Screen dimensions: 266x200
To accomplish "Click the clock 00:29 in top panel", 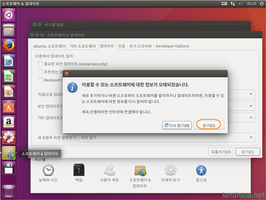I will (252, 4).
